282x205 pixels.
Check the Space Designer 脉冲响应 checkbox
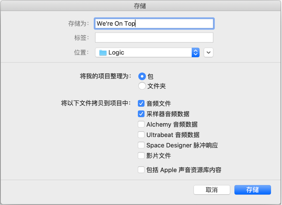141,145
